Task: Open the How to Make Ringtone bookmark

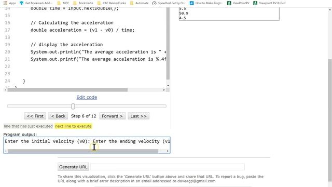Action: [x=206, y=3]
